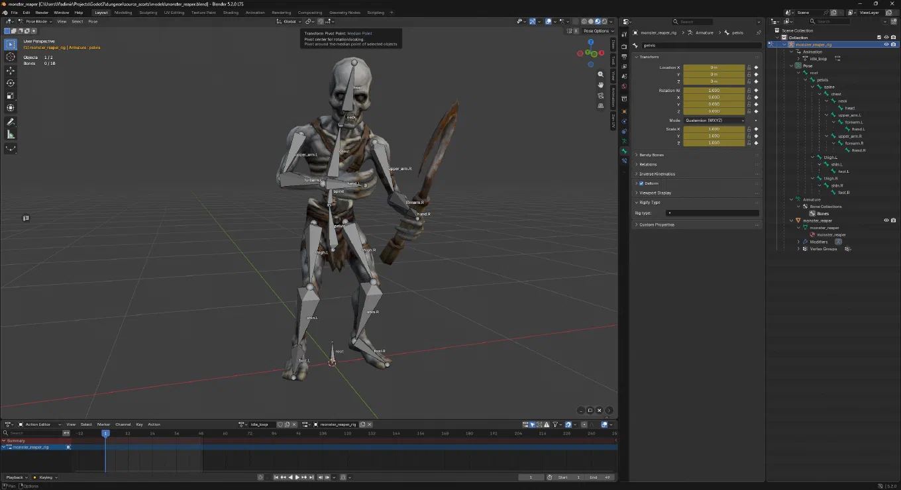Select the Rotate tool

[x=11, y=83]
